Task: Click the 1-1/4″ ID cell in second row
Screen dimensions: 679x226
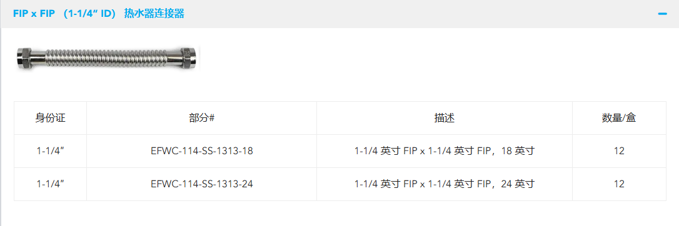Action: point(50,184)
